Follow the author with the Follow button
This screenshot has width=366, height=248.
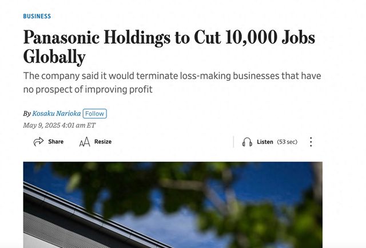94,113
